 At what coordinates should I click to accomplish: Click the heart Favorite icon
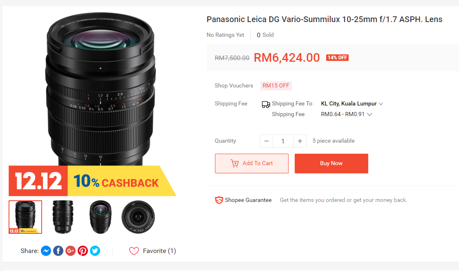click(134, 251)
